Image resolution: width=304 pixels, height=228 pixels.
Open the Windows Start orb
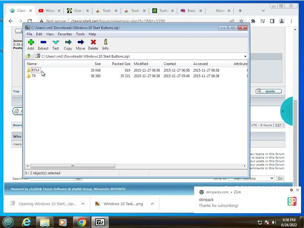click(x=7, y=222)
